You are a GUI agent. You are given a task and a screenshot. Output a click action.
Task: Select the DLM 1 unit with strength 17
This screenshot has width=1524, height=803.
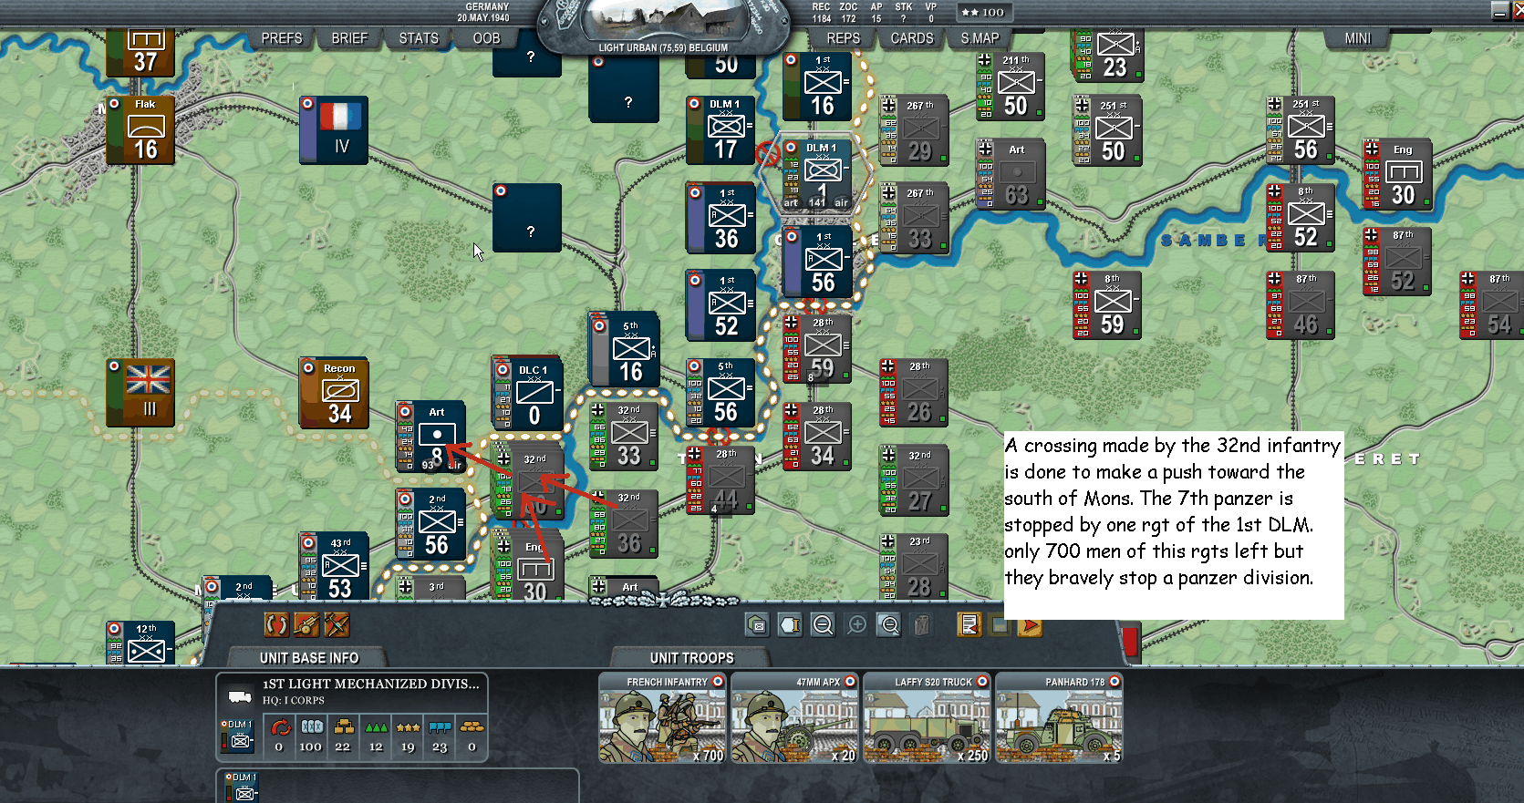[721, 130]
